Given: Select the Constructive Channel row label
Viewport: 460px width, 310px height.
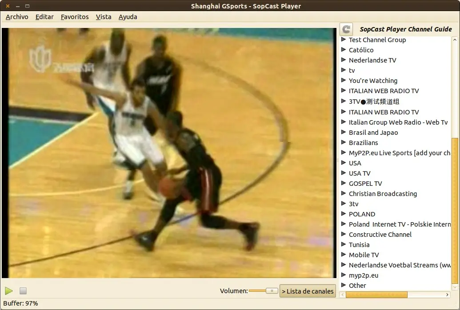Looking at the screenshot, I should pyautogui.click(x=380, y=235).
